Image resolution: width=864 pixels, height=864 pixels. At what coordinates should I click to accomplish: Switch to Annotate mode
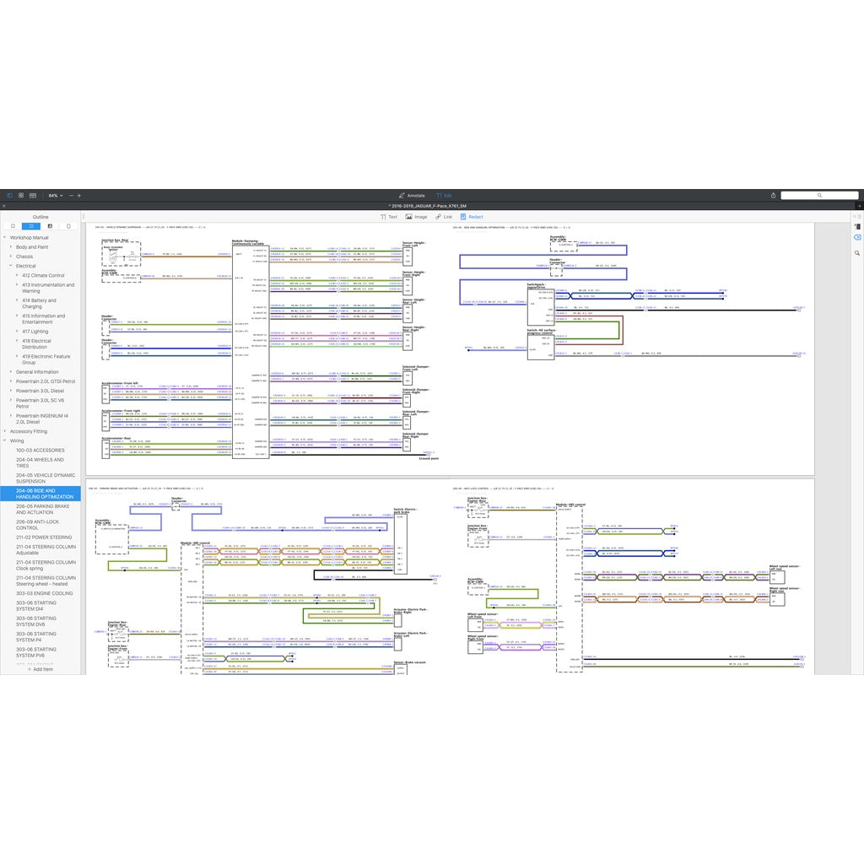(412, 195)
